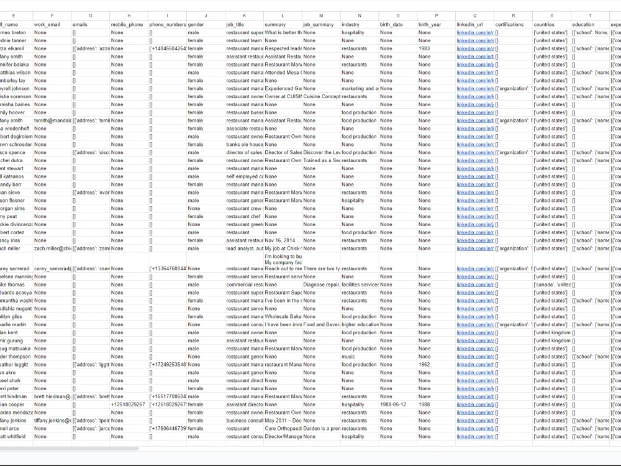Select column header J

coord(206,16)
